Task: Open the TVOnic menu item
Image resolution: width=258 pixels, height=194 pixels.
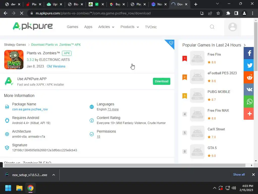Action: coord(151,27)
